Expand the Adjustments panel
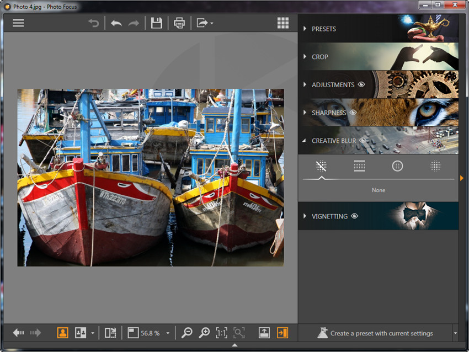The image size is (469, 352). click(x=305, y=84)
